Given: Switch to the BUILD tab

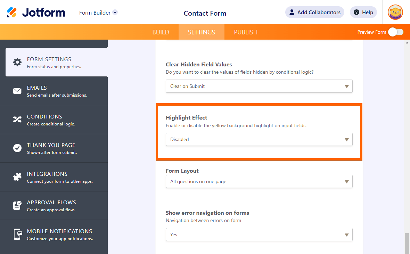Looking at the screenshot, I should pyautogui.click(x=161, y=32).
